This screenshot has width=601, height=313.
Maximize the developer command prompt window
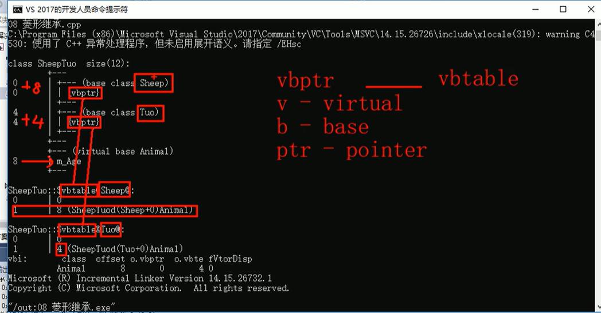click(563, 9)
